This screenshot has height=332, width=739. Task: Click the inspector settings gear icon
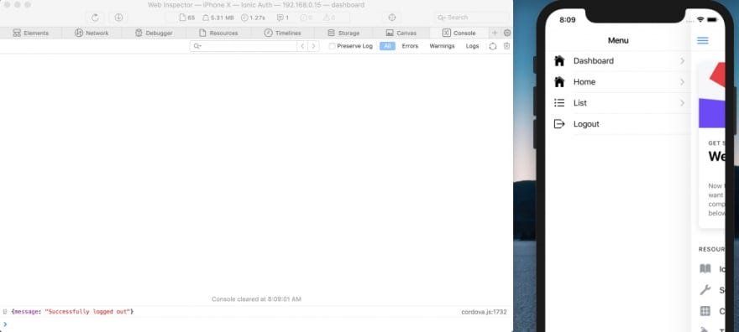507,33
